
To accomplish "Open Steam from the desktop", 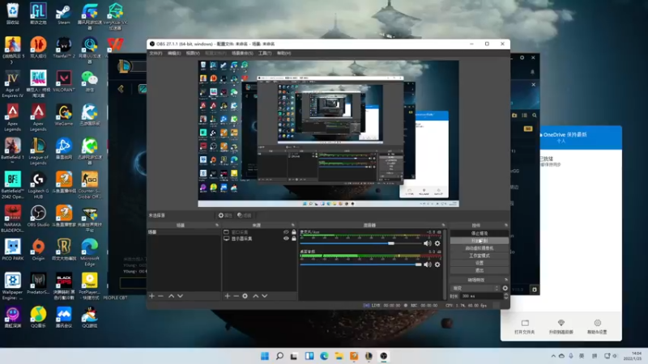I will [64, 14].
